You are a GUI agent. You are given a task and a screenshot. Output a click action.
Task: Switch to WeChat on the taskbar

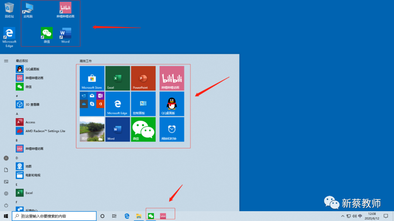pyautogui.click(x=151, y=216)
